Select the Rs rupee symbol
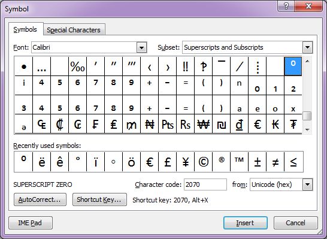The image size is (327, 239). [185, 124]
